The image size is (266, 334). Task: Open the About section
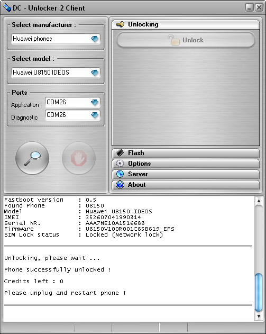click(x=186, y=185)
